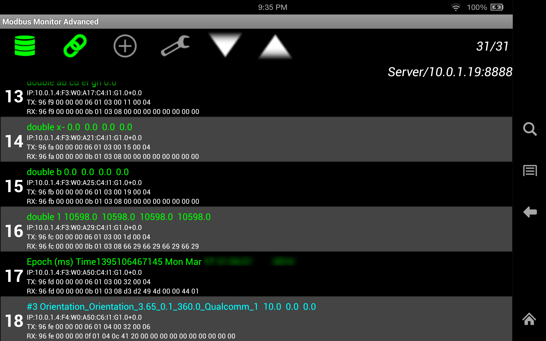Click IP line with F4:W0:A50:C6
The height and width of the screenshot is (341, 546).
[84, 317]
